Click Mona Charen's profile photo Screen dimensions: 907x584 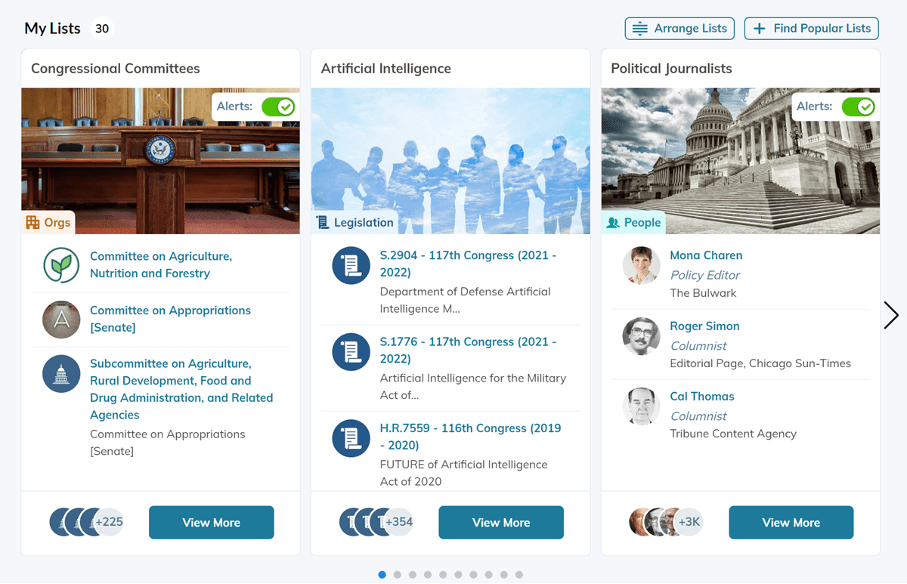pyautogui.click(x=641, y=265)
